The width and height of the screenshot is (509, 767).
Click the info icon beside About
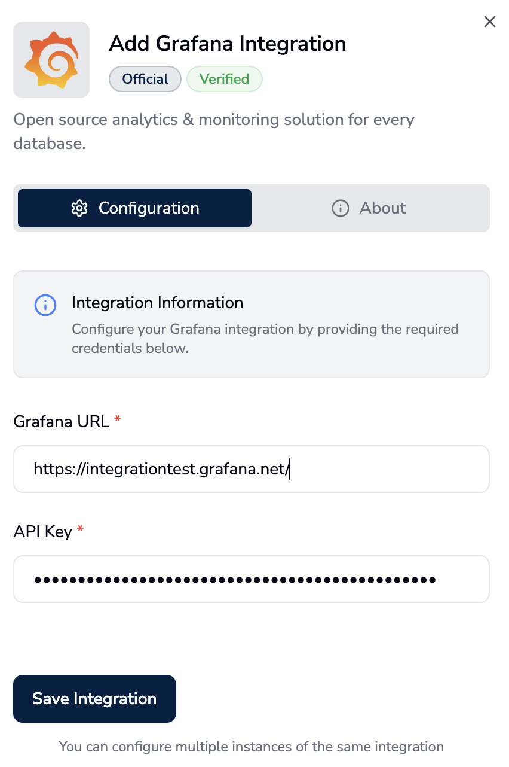coord(340,208)
